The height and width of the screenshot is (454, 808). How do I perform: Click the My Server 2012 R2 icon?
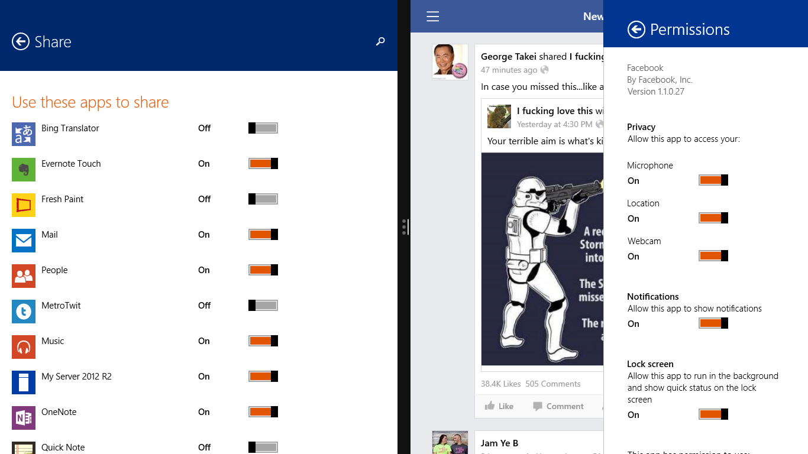coord(24,382)
